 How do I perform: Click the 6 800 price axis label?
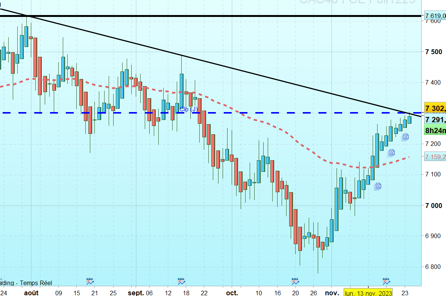pyautogui.click(x=433, y=267)
